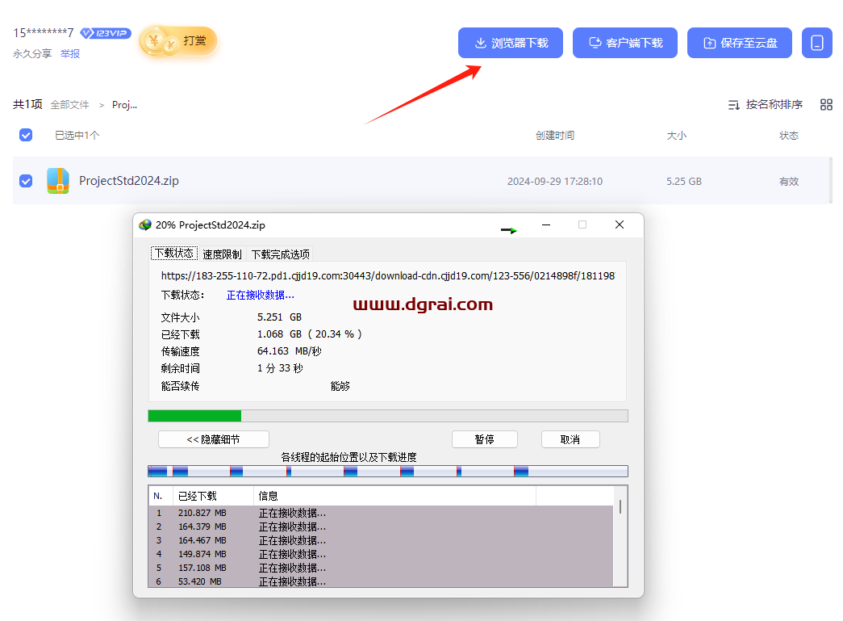Click the grid view layout icon
Viewport: 843px width, 621px height.
825,105
